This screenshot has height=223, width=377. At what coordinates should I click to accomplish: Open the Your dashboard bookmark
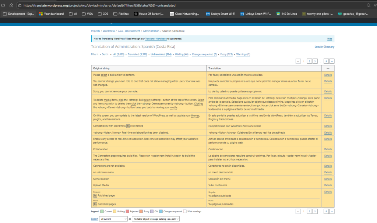point(51,14)
